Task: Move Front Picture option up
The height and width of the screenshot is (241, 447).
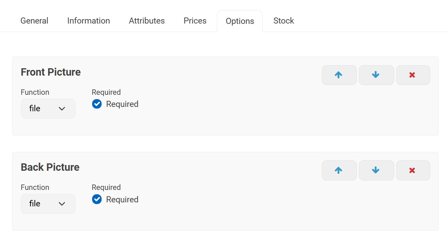Action: pos(339,75)
